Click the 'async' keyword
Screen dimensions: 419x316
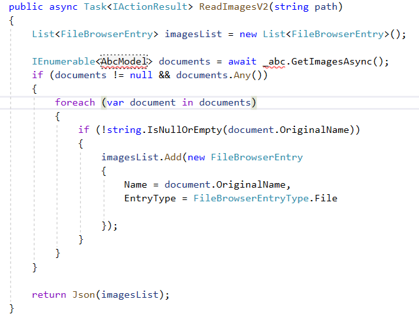[x=63, y=7]
